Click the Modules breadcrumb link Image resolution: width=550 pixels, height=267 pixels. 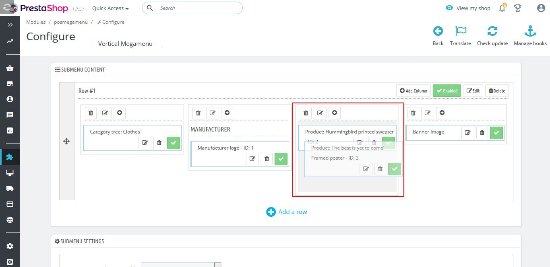36,22
